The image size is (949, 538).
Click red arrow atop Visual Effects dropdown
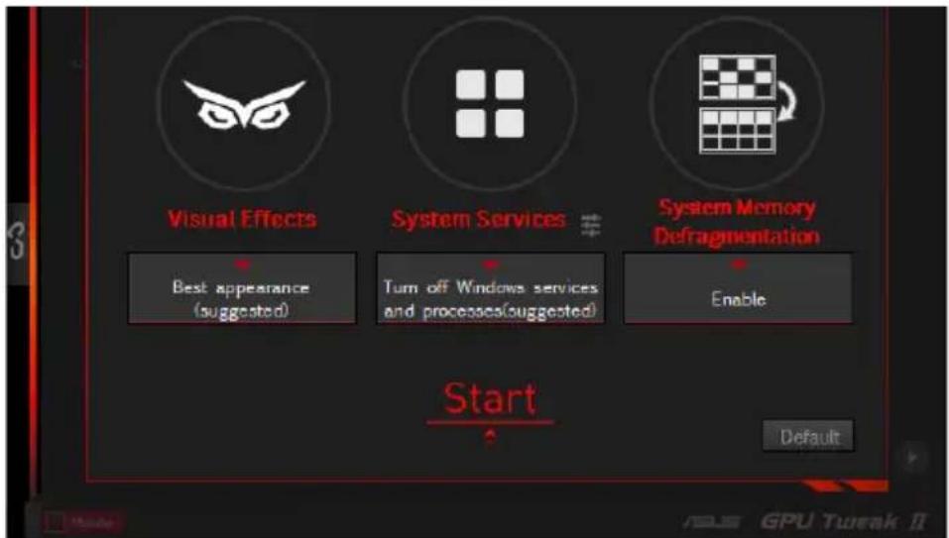click(x=242, y=264)
